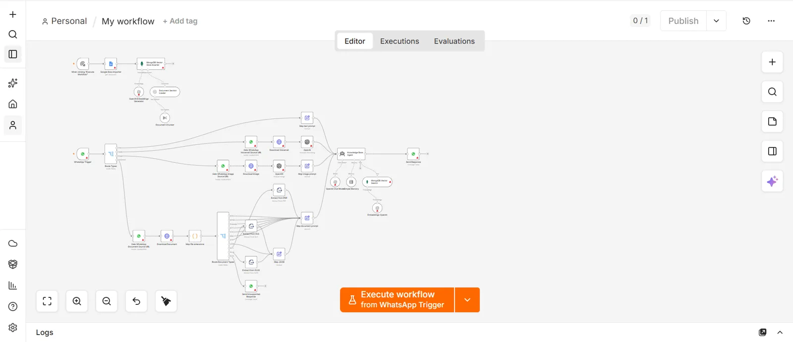Open the trigger selection dropdown beside Execute workflow

click(467, 300)
